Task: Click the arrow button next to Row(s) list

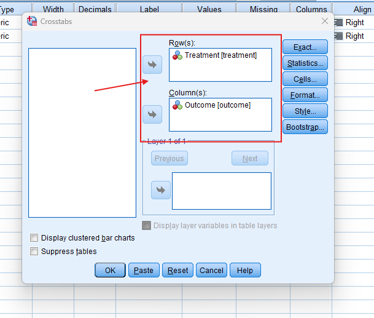Action: (152, 64)
